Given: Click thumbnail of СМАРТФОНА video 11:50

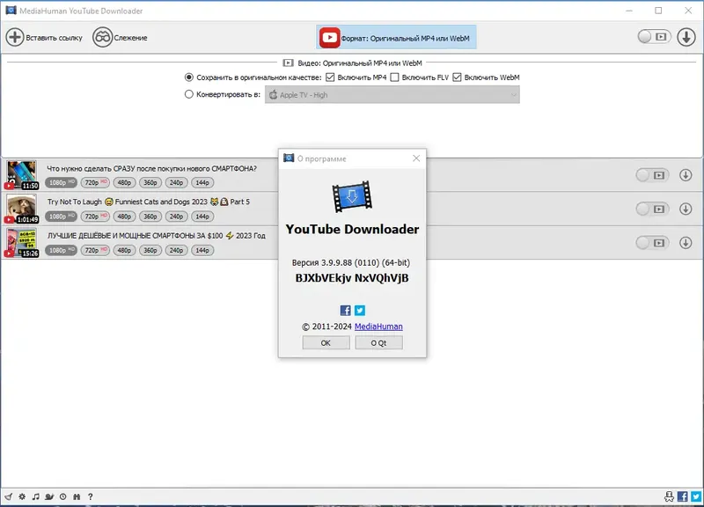Looking at the screenshot, I should (22, 174).
